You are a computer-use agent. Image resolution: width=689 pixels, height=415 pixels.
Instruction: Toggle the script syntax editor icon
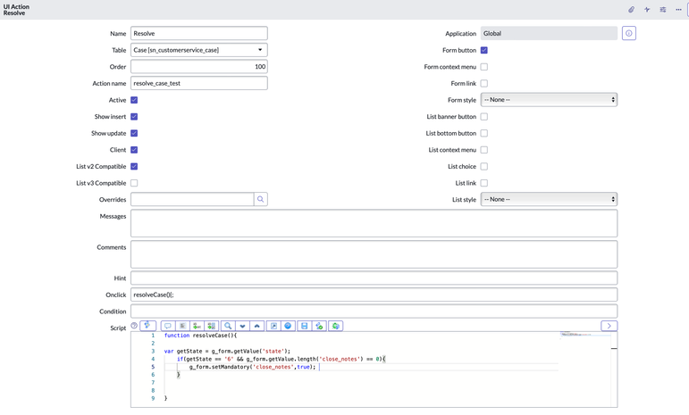click(147, 326)
